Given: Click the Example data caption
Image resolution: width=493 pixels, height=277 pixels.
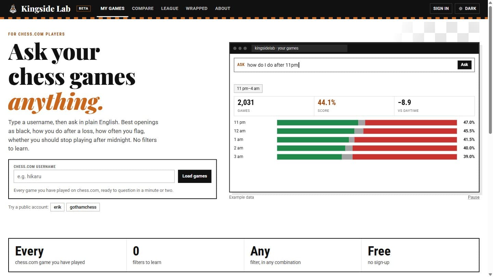Looking at the screenshot, I should (242, 197).
